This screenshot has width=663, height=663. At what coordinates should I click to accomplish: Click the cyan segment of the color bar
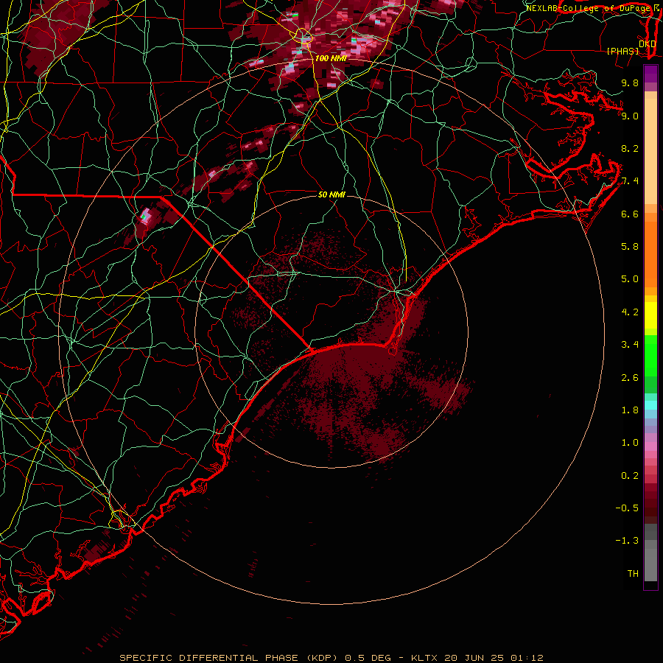pos(650,405)
